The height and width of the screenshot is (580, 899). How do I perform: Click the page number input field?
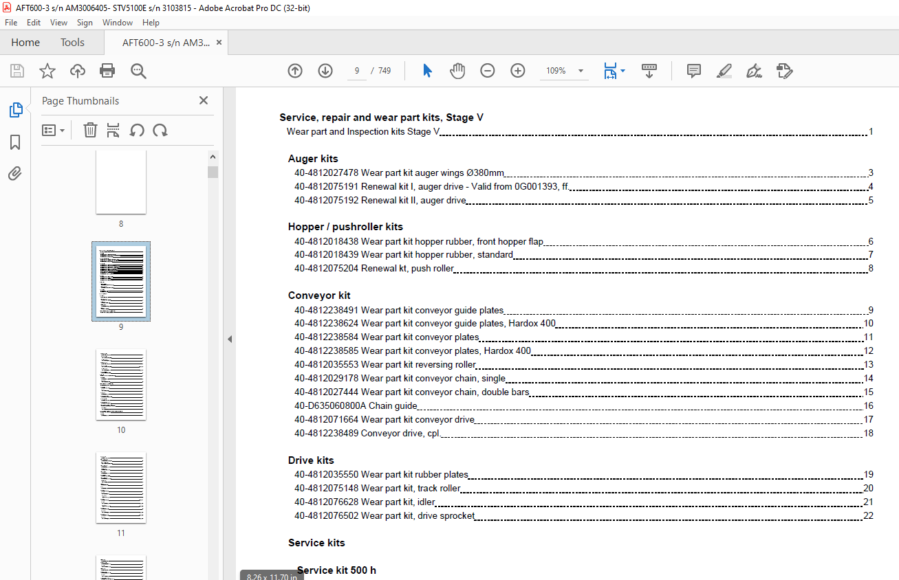pos(356,71)
